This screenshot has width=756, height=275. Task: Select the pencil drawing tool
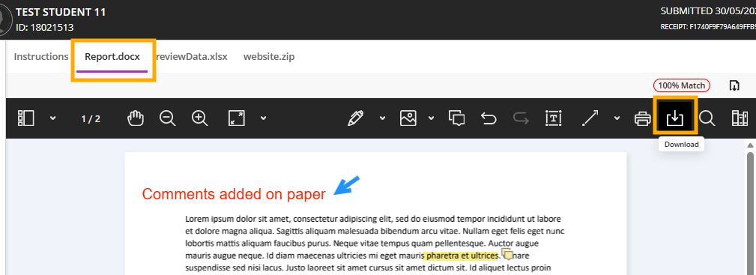355,118
